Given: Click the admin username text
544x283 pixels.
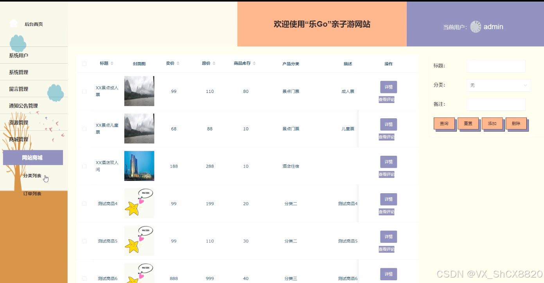Looking at the screenshot, I should click(493, 27).
